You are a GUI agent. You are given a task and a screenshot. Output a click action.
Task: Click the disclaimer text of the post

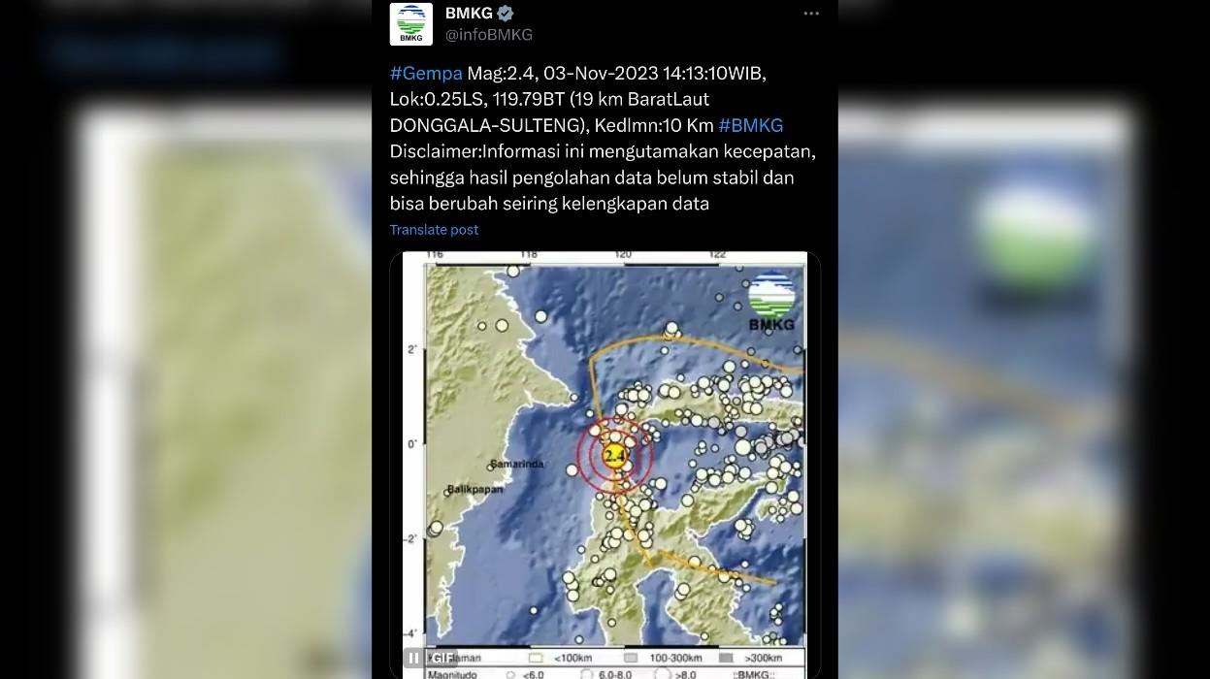[602, 178]
